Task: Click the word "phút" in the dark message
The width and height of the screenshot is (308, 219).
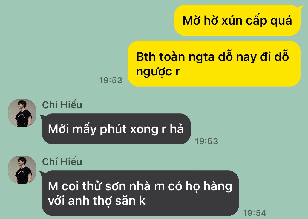Action: click(x=113, y=129)
